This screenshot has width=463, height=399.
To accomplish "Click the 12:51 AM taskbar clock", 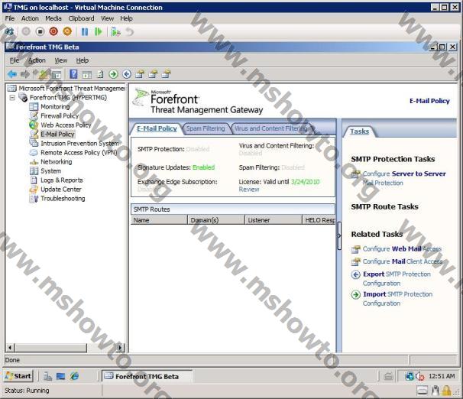I will click(x=442, y=376).
